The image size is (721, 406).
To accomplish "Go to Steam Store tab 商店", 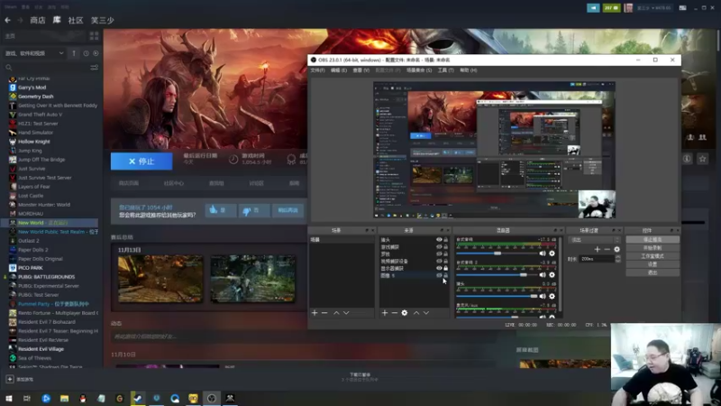I will click(38, 20).
